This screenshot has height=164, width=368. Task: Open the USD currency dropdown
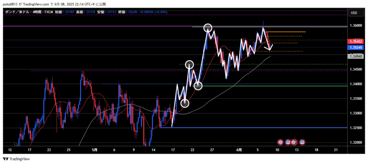[x=354, y=13]
